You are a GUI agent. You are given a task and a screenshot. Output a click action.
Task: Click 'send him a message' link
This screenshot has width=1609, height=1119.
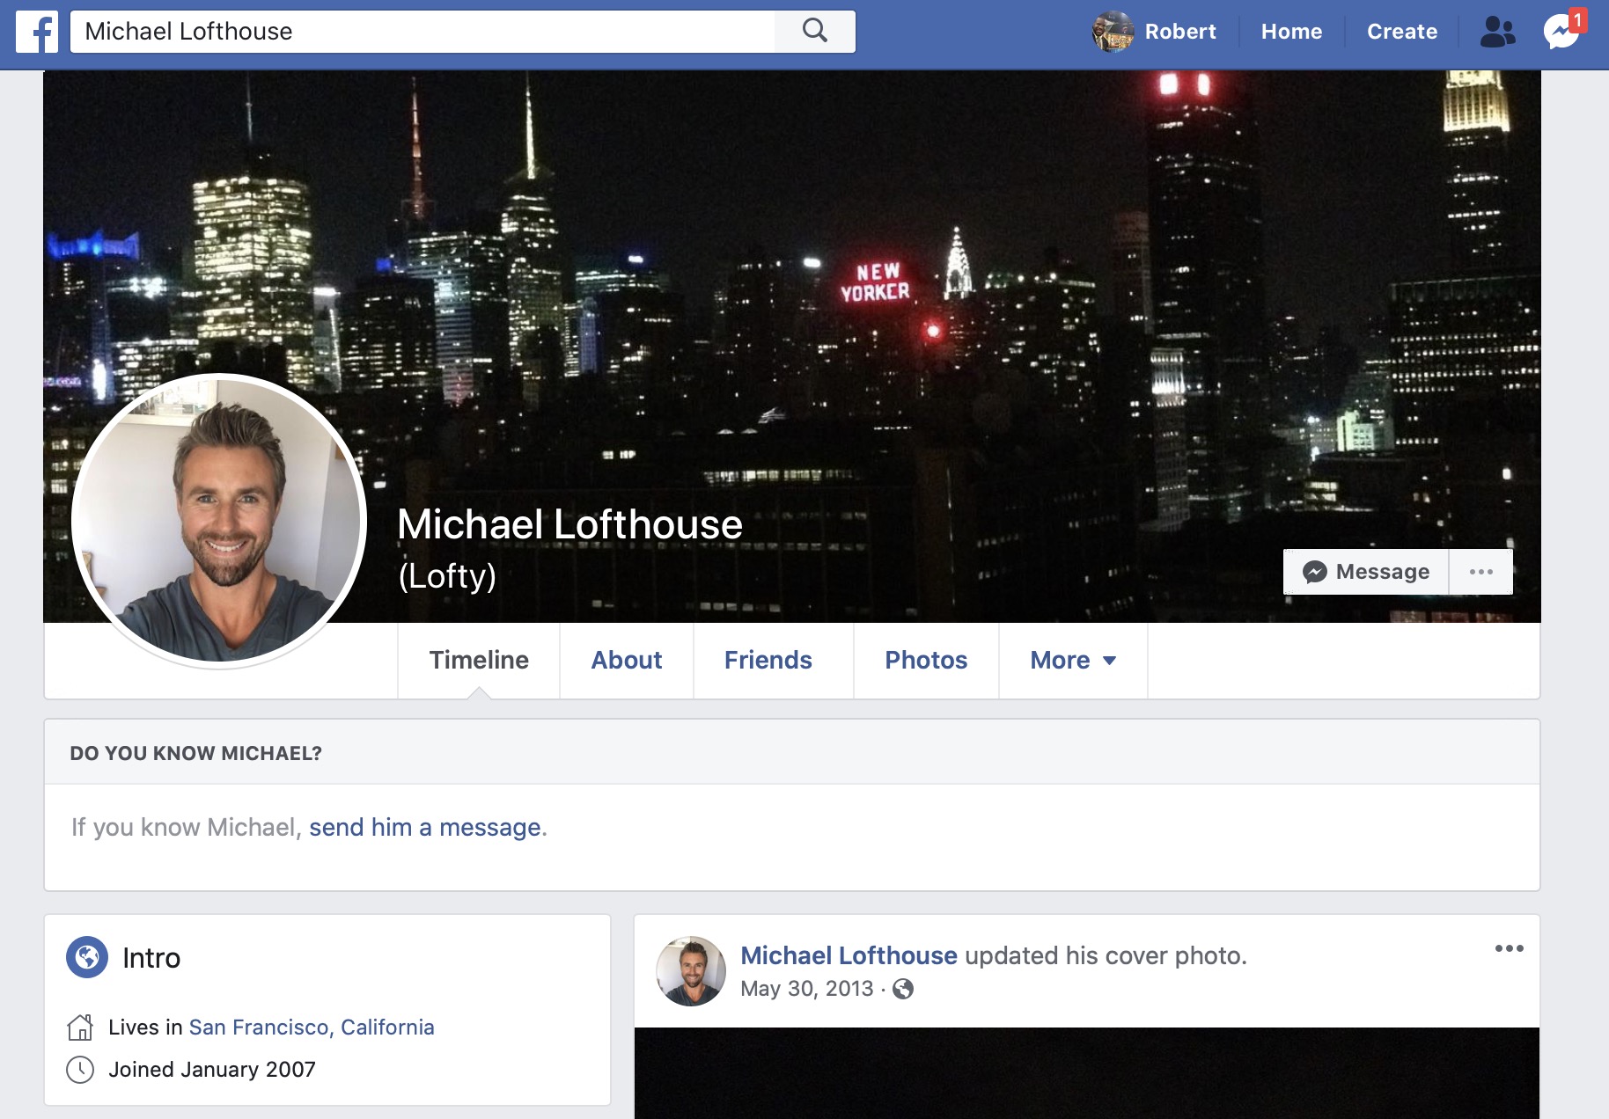(x=425, y=828)
